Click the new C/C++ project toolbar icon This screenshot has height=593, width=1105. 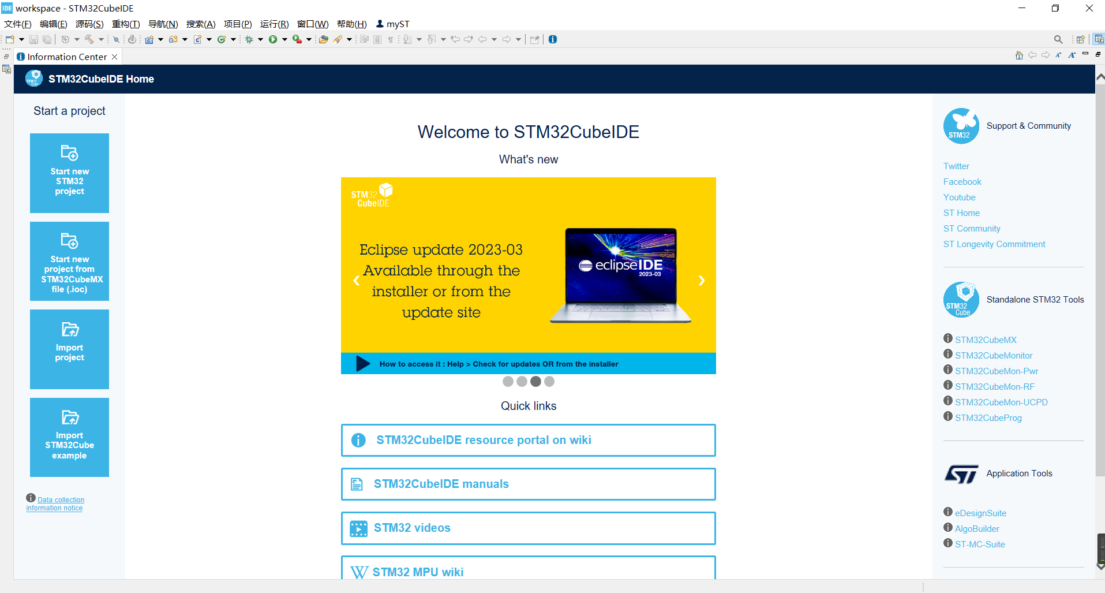[x=149, y=39]
